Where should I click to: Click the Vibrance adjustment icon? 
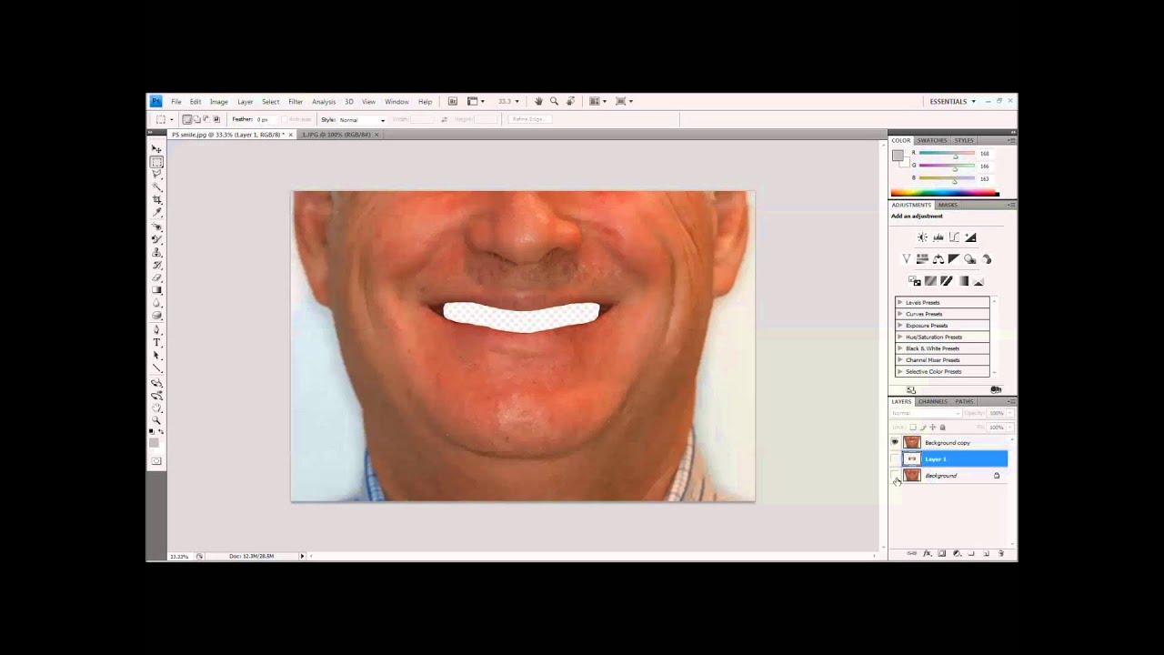[x=906, y=259]
